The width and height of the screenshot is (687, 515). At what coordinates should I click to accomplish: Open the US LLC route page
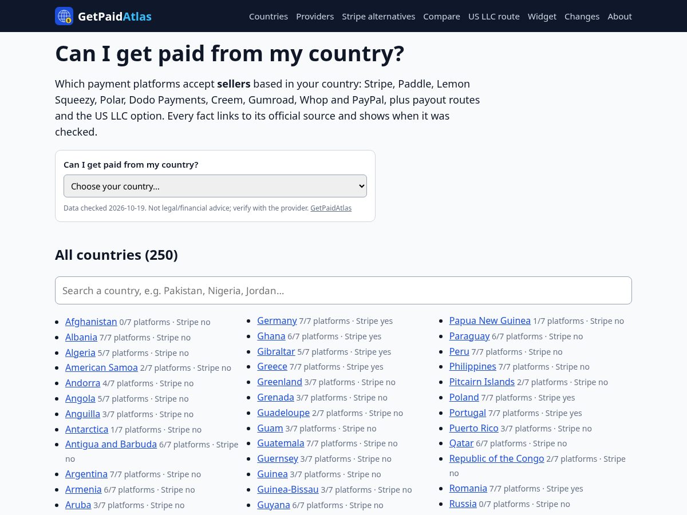tap(494, 17)
